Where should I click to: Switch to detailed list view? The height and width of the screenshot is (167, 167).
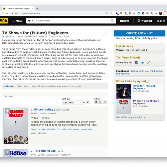pos(100,102)
